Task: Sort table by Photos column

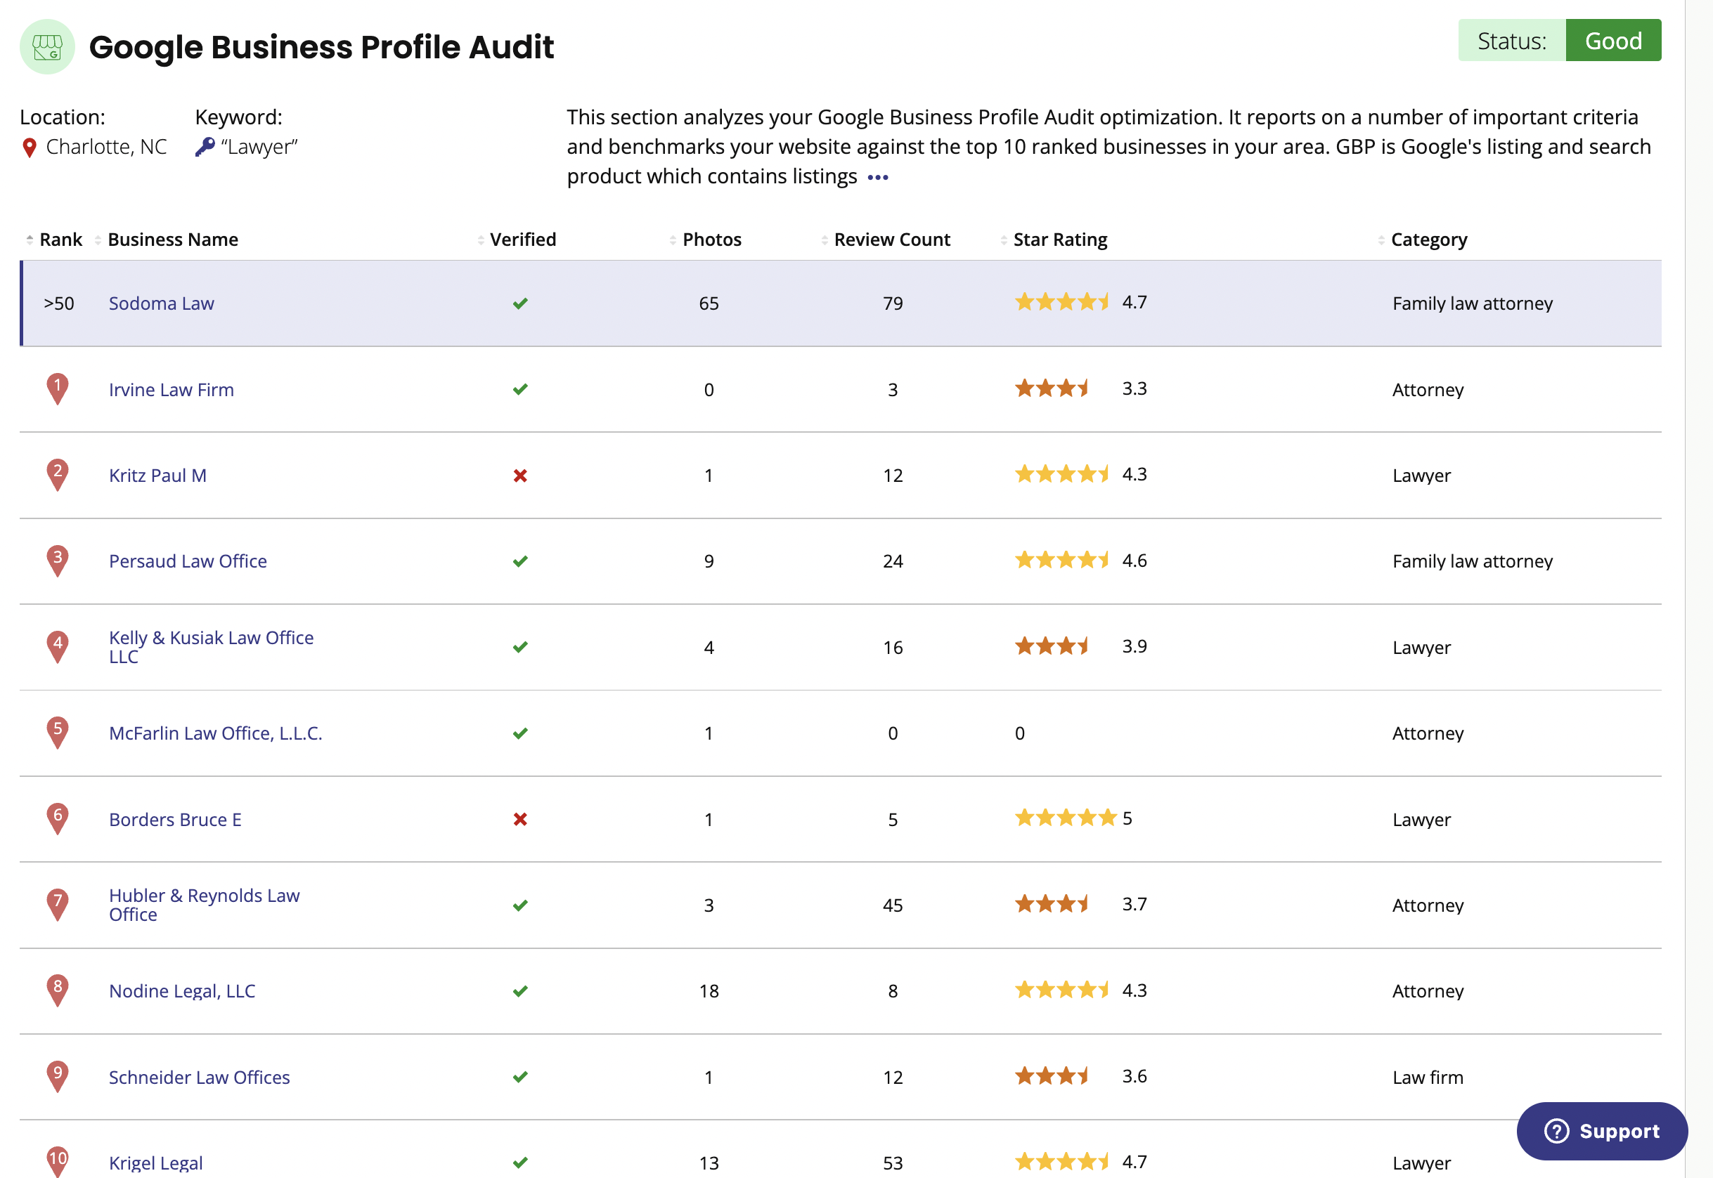Action: tap(705, 240)
